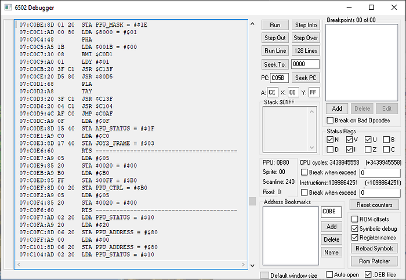Click the Run button
Viewport: 406px width, 280px height.
coord(275,25)
